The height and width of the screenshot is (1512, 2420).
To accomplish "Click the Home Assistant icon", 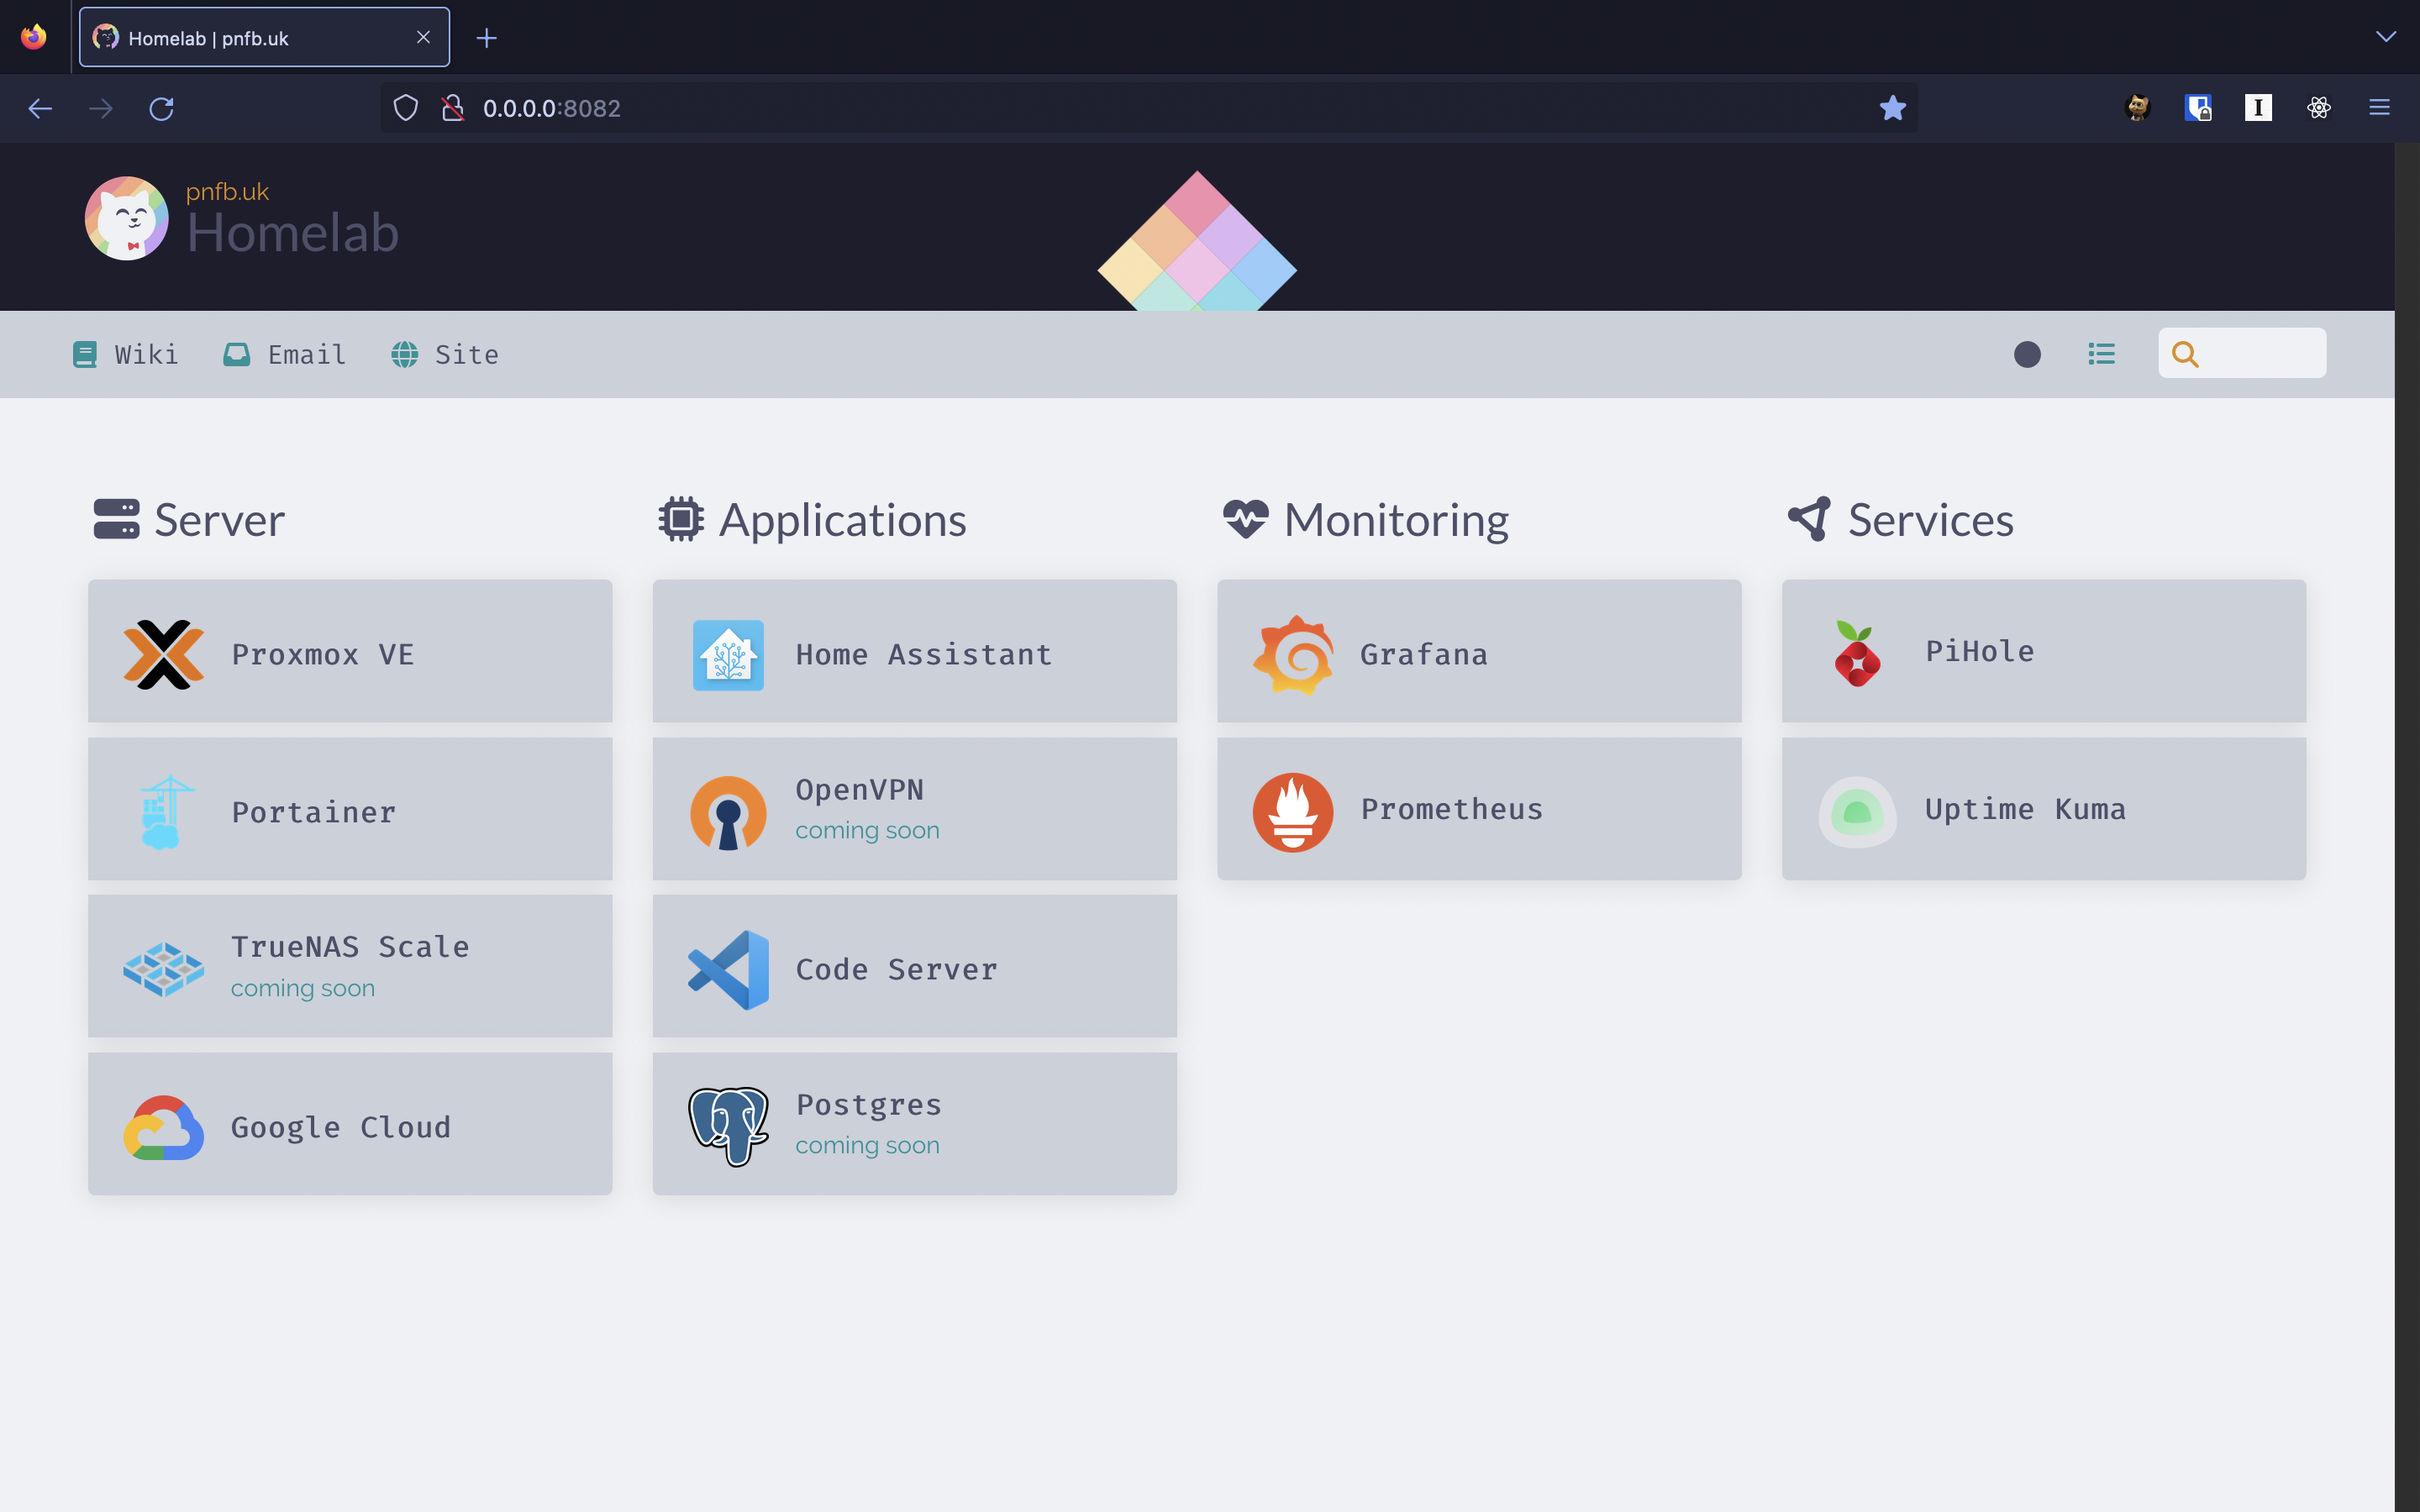I will click(728, 654).
